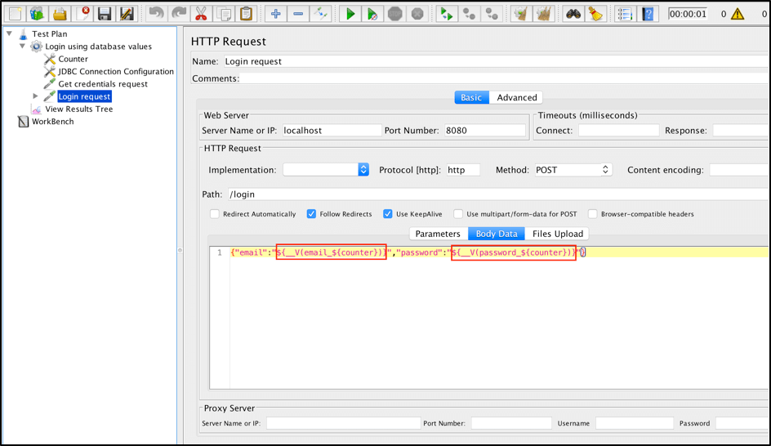The width and height of the screenshot is (771, 446).
Task: Click Server Name field showing localhost
Action: (x=332, y=131)
